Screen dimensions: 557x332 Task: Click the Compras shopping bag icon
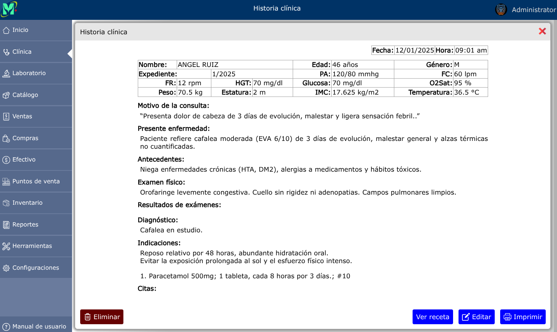(6, 138)
